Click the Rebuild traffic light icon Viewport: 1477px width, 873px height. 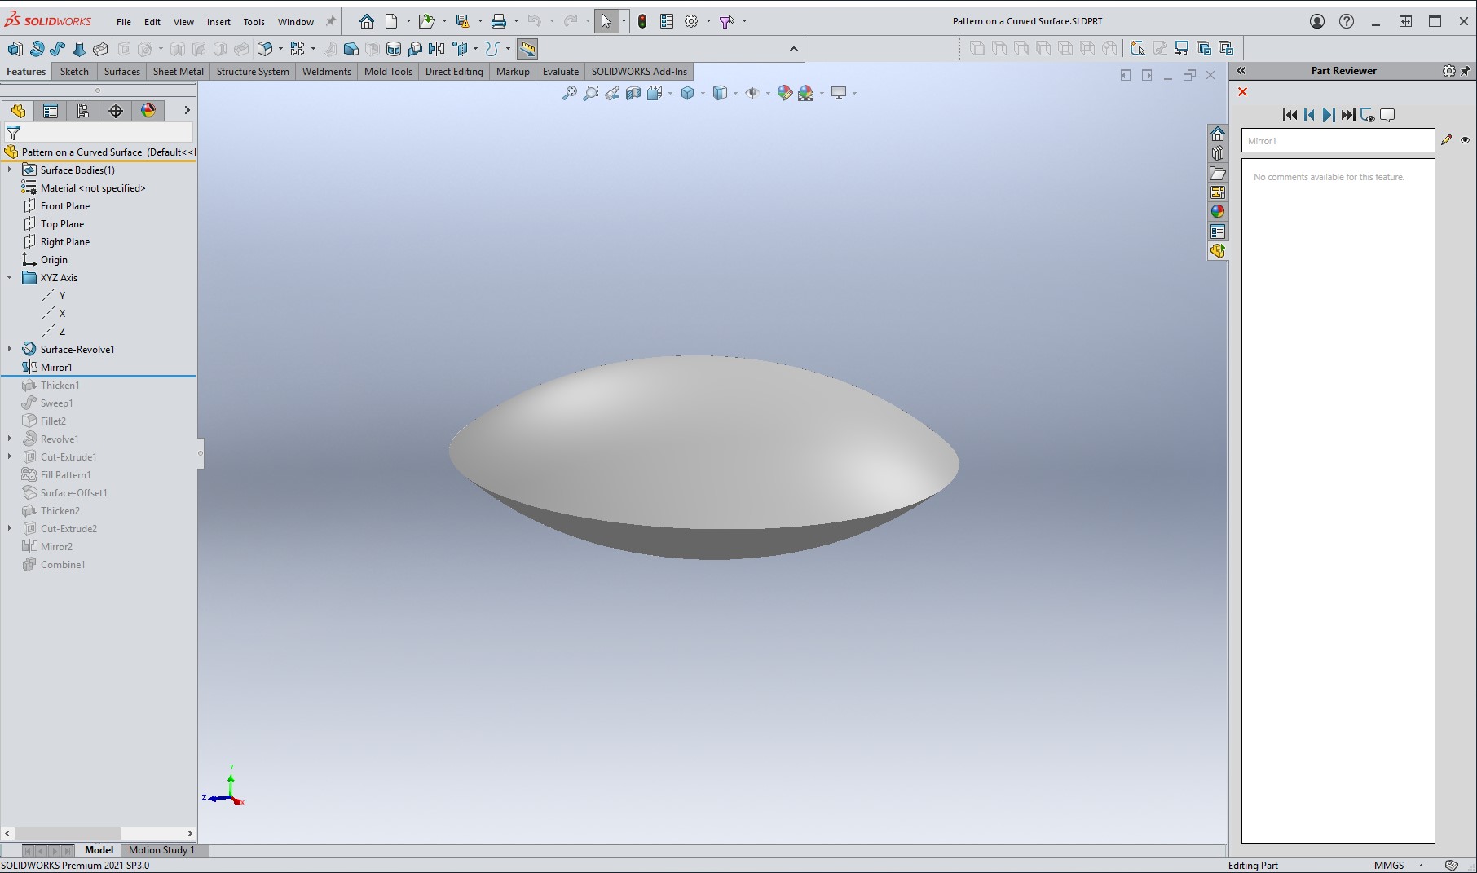coord(642,21)
